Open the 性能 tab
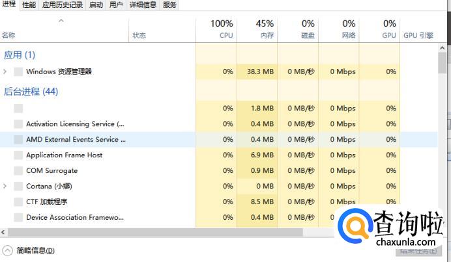The width and height of the screenshot is (451, 262). 29,5
